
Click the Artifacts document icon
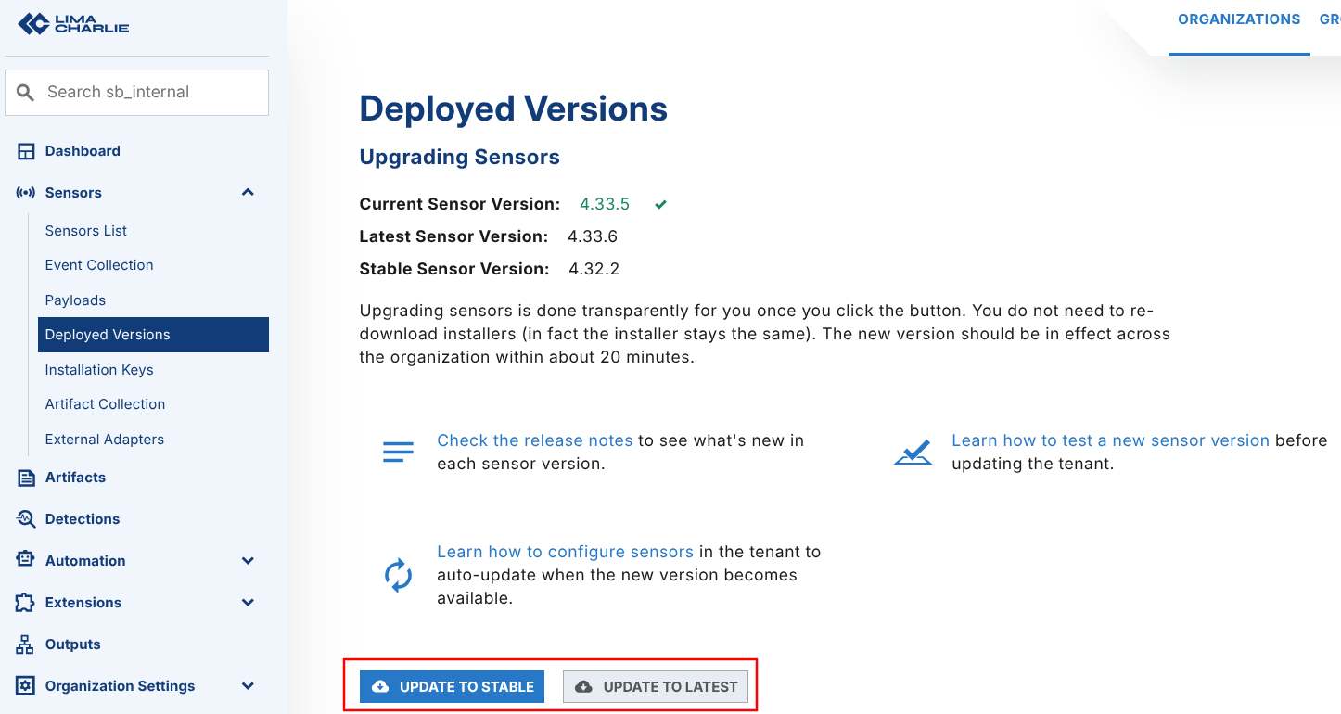26,478
